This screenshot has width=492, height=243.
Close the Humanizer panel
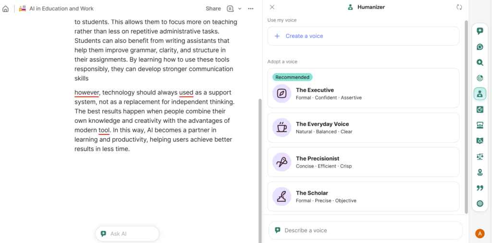[272, 7]
